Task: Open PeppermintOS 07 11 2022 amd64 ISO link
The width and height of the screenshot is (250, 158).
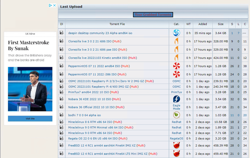Action: pyautogui.click(x=94, y=66)
